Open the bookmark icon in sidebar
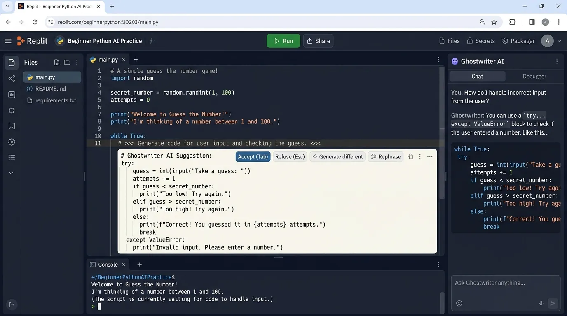567x316 pixels. point(12,126)
